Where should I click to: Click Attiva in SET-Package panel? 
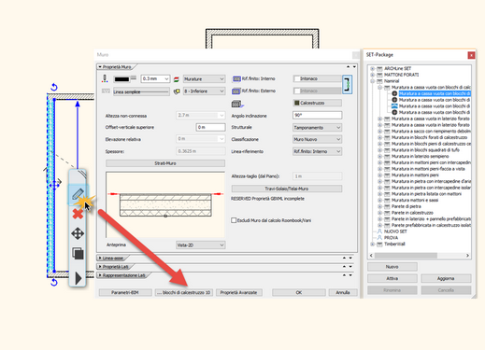tap(392, 278)
